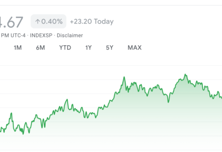Show the YTD chart range
Viewport: 222px width, 152px height.
[x=65, y=48]
